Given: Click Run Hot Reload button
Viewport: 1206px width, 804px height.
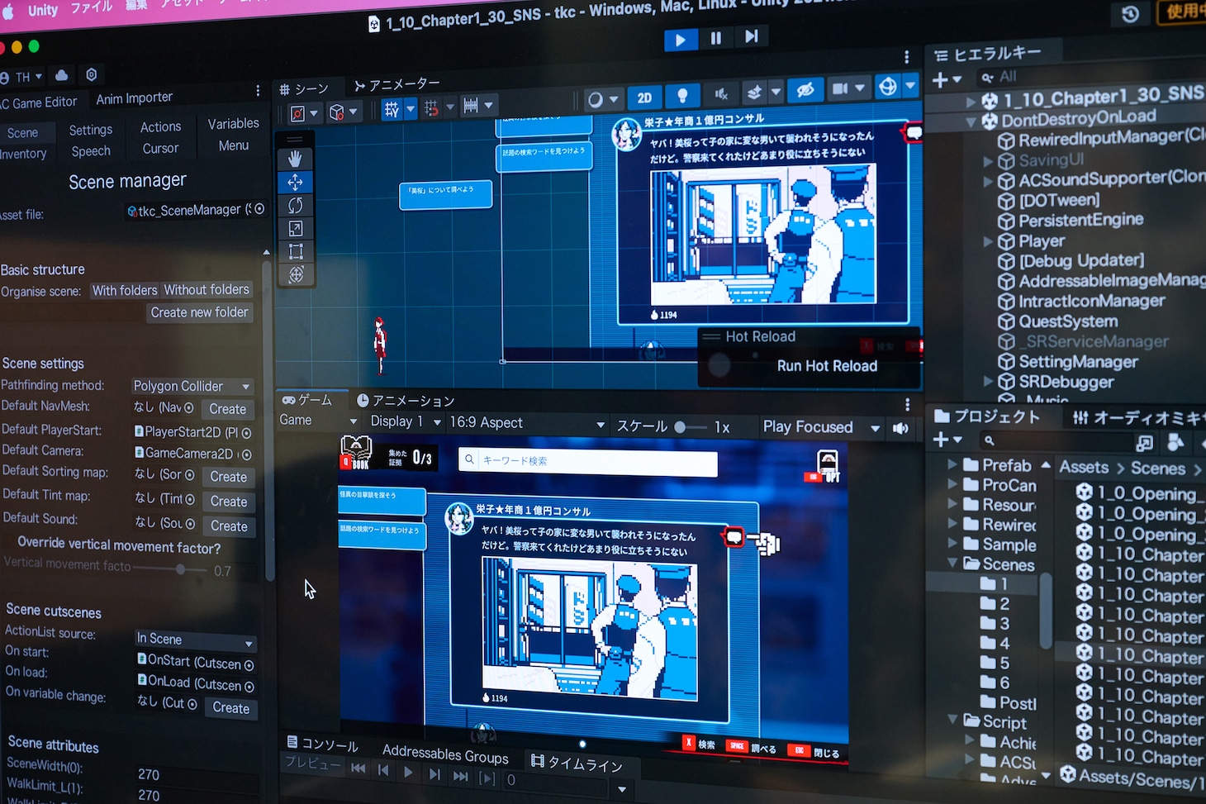Looking at the screenshot, I should 827,366.
